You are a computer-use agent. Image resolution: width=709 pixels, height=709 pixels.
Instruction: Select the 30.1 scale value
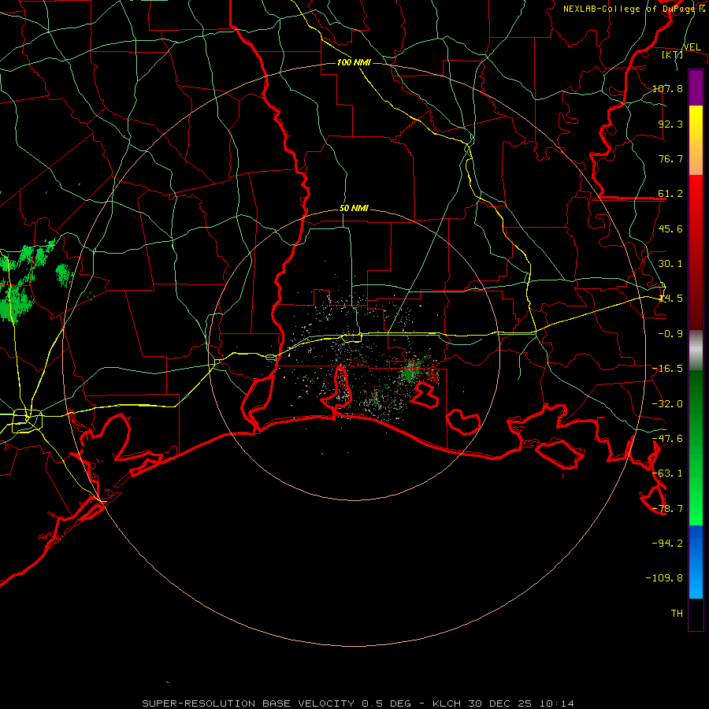point(670,264)
